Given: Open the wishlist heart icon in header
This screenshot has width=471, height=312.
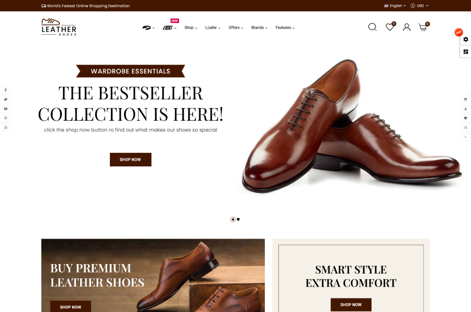Looking at the screenshot, I should 390,27.
